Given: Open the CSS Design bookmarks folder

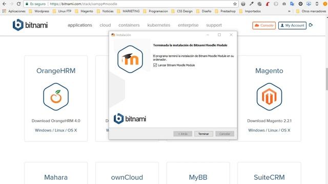Looking at the screenshot, I should 182,11.
